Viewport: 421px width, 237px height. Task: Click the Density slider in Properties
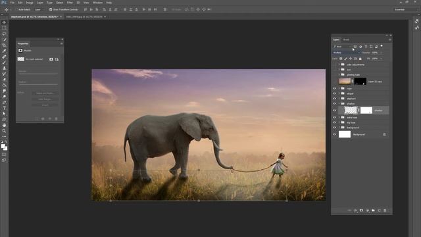pos(38,73)
